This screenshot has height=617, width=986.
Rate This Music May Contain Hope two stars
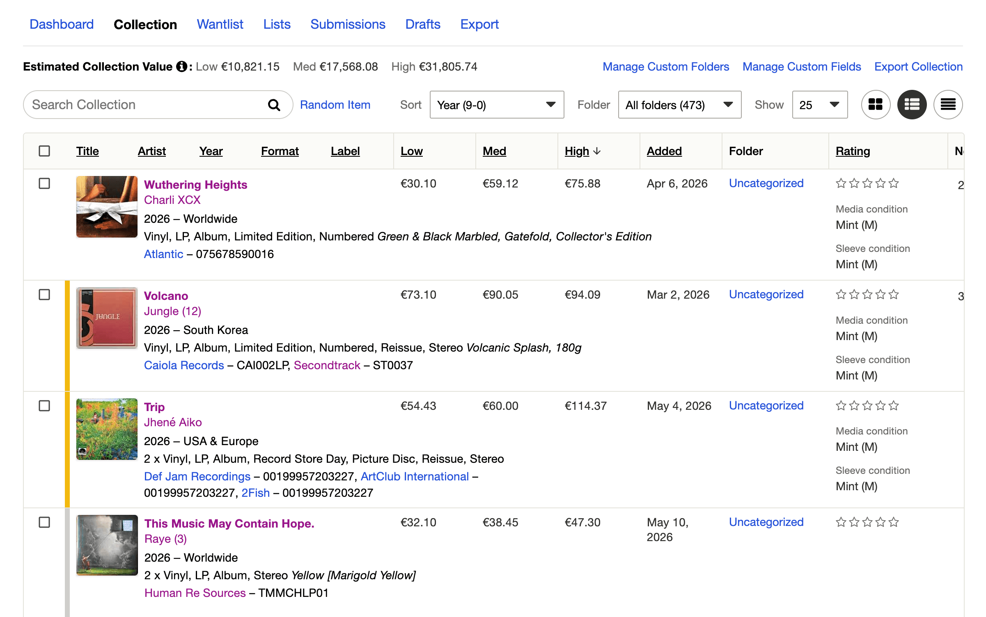tap(854, 522)
